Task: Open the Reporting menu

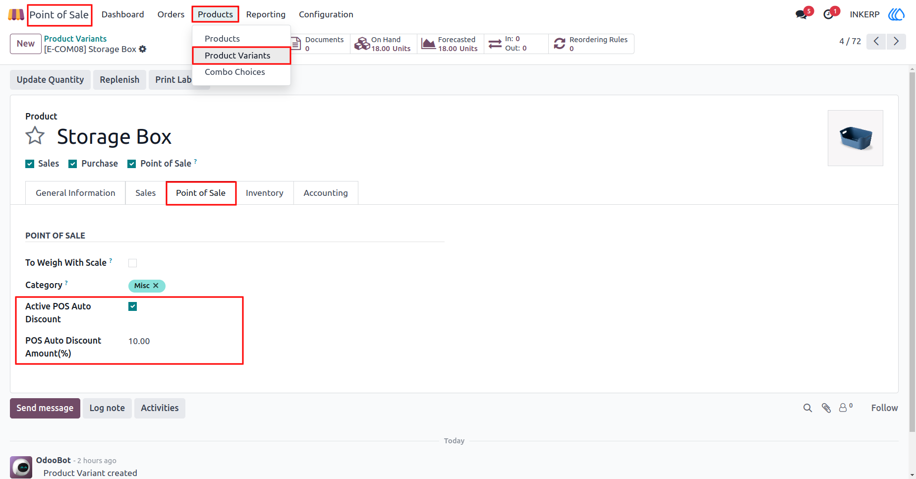Action: click(266, 14)
